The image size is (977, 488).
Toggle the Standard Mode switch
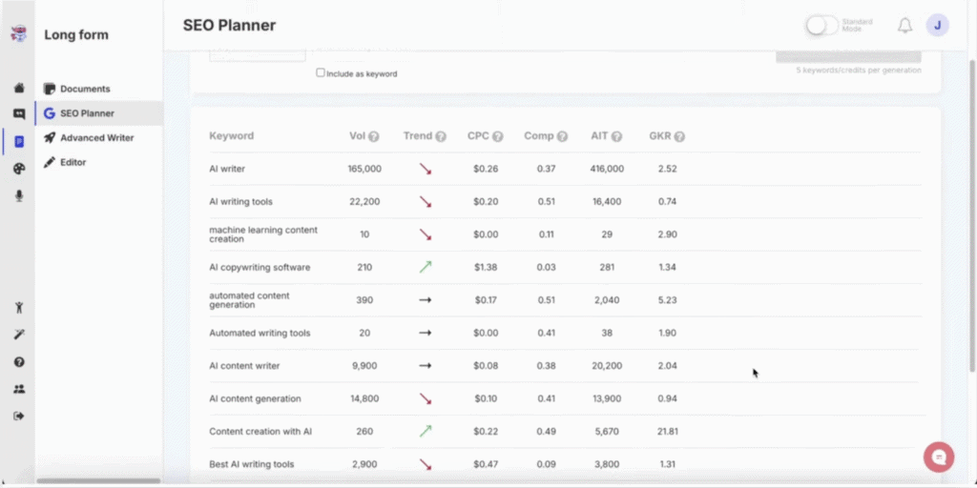[821, 26]
